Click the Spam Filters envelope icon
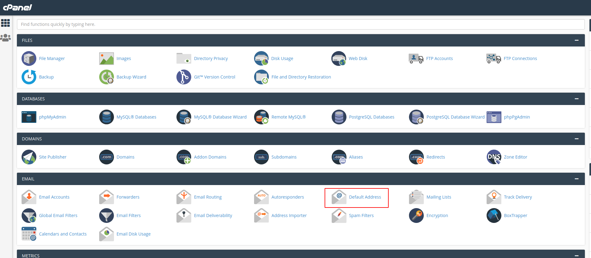This screenshot has height=258, width=591. 339,216
